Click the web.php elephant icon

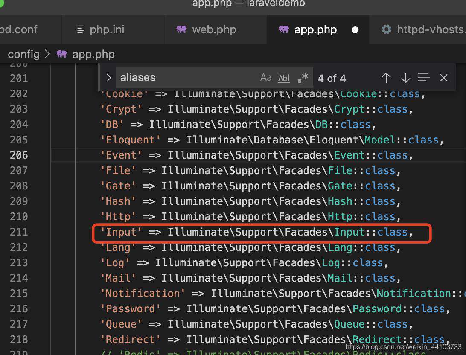pyautogui.click(x=181, y=29)
